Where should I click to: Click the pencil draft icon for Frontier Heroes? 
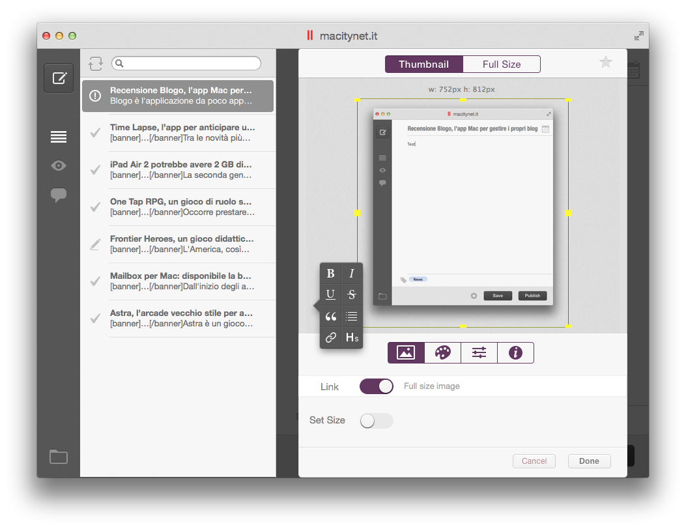pos(95,244)
